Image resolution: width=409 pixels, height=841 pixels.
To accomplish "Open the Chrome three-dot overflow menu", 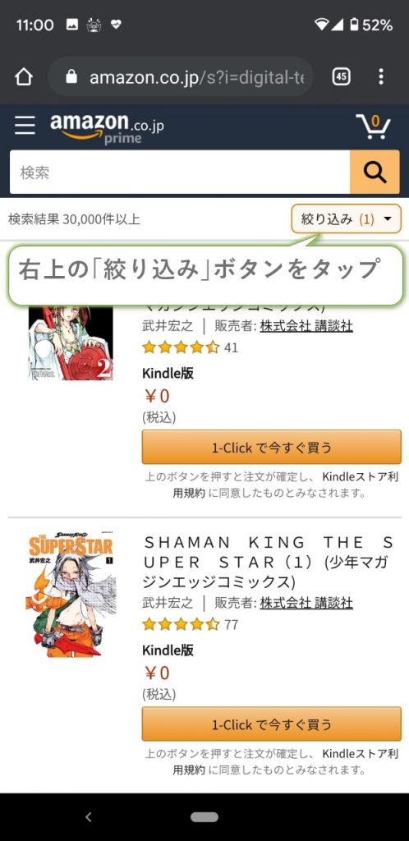I will pos(381,76).
